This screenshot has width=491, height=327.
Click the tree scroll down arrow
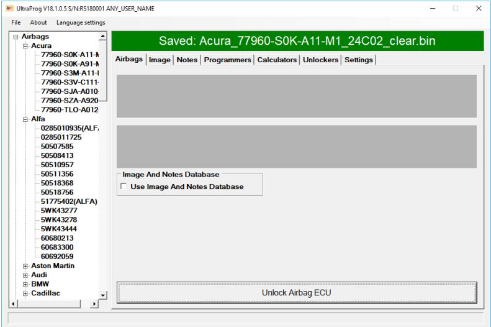point(103,295)
